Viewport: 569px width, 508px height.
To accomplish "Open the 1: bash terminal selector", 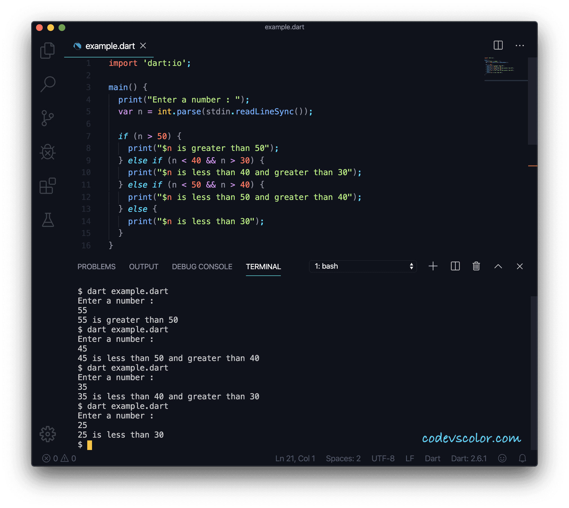I will pyautogui.click(x=363, y=266).
